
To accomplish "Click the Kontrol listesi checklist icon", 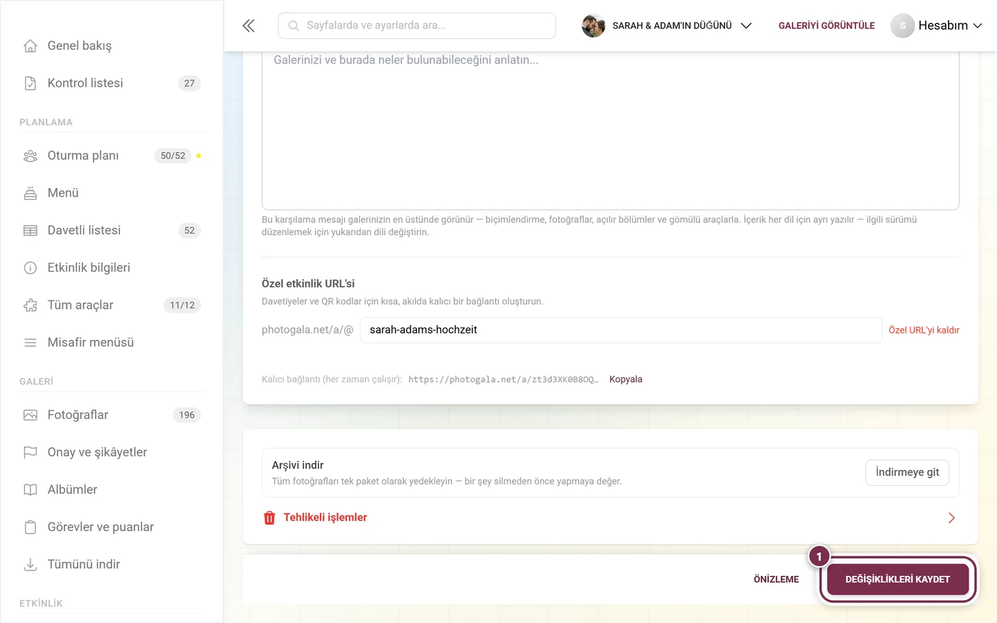I will [30, 83].
